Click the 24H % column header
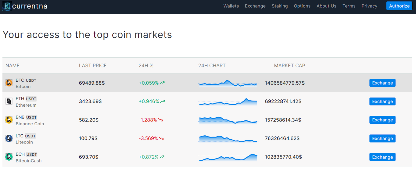The image size is (416, 178). 146,66
